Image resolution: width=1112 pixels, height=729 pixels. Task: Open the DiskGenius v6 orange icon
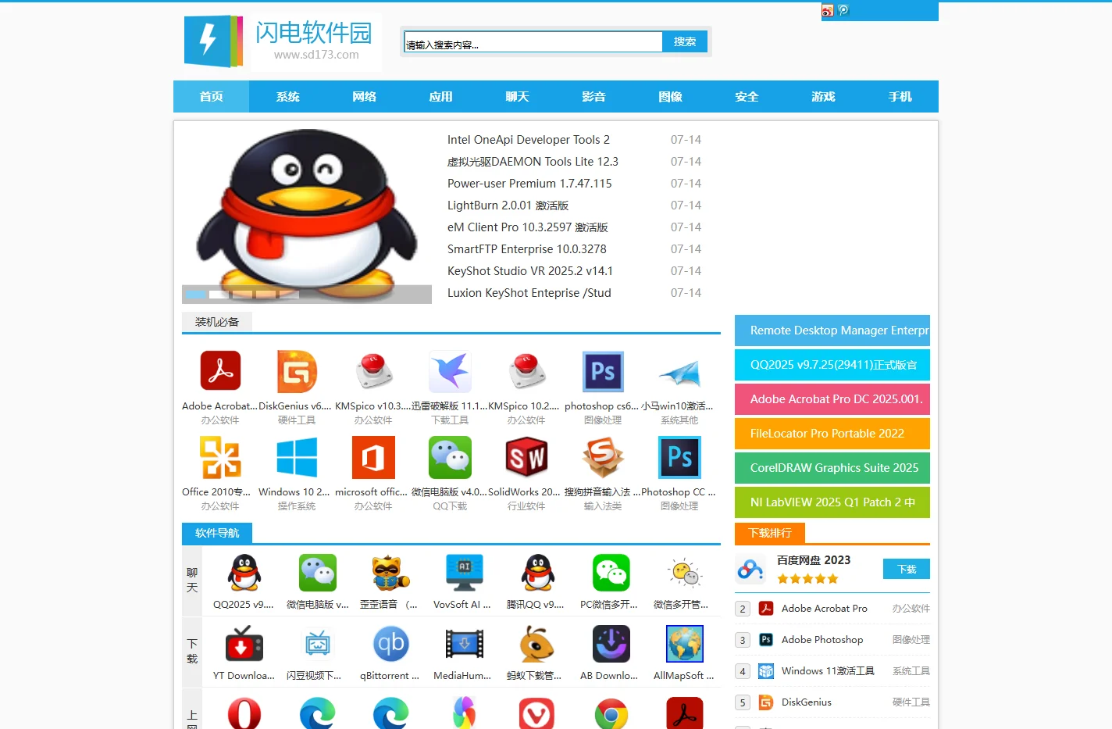[297, 370]
